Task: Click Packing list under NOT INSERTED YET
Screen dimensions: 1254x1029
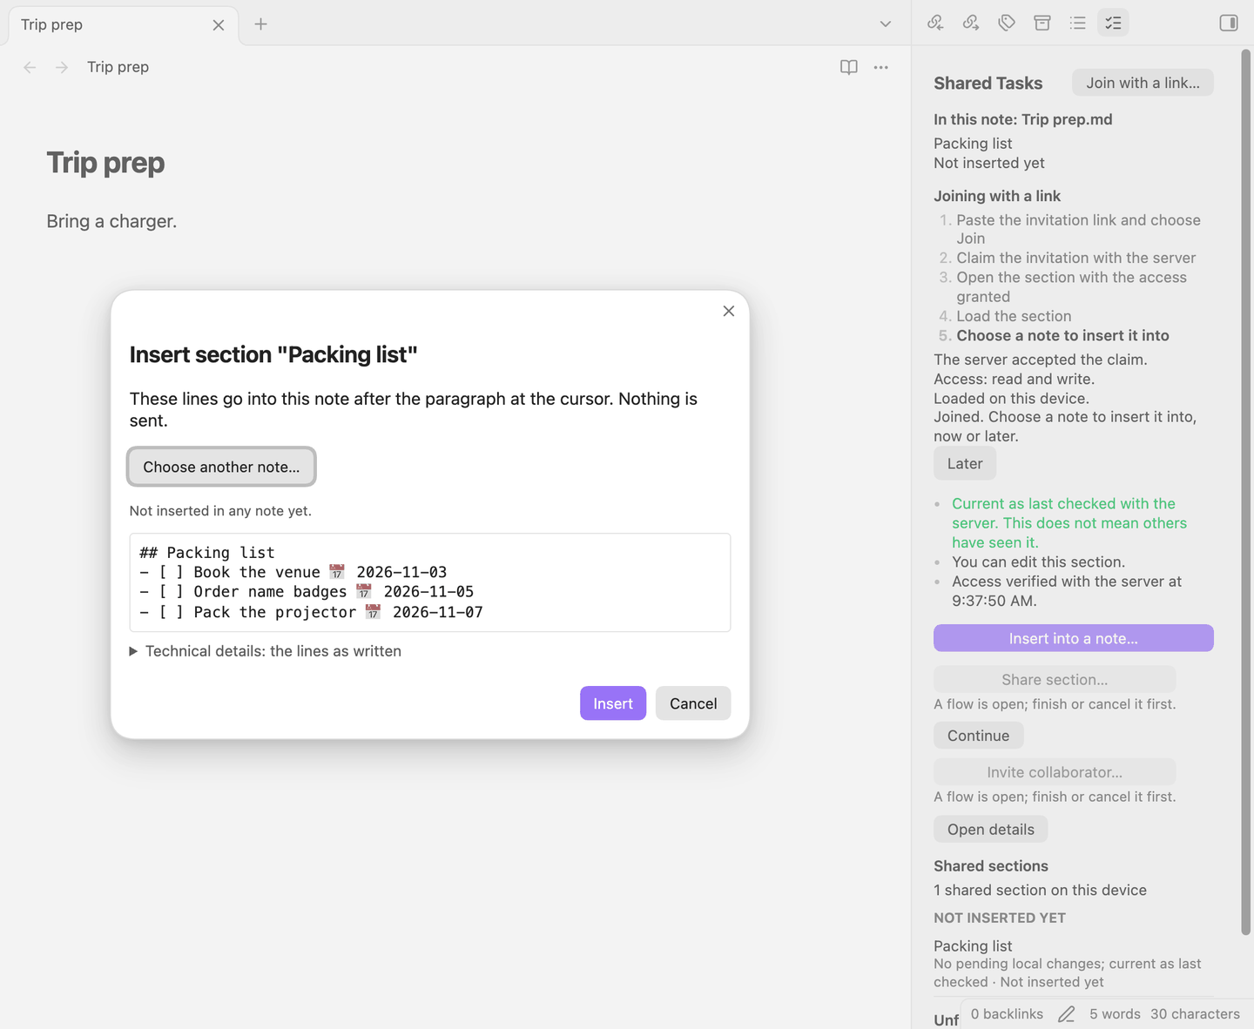Action: tap(973, 946)
